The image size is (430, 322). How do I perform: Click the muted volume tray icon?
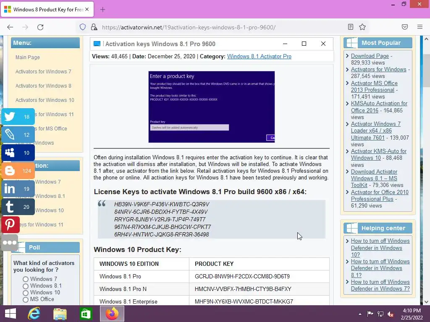point(391,314)
